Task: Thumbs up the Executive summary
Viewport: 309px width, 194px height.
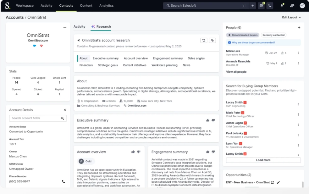Action: [x=207, y=120]
